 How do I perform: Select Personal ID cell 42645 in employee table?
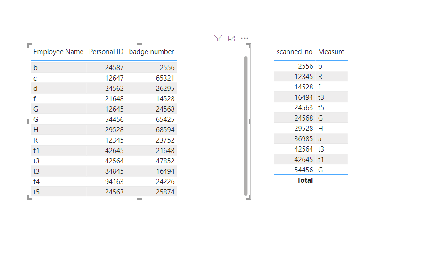pos(115,151)
